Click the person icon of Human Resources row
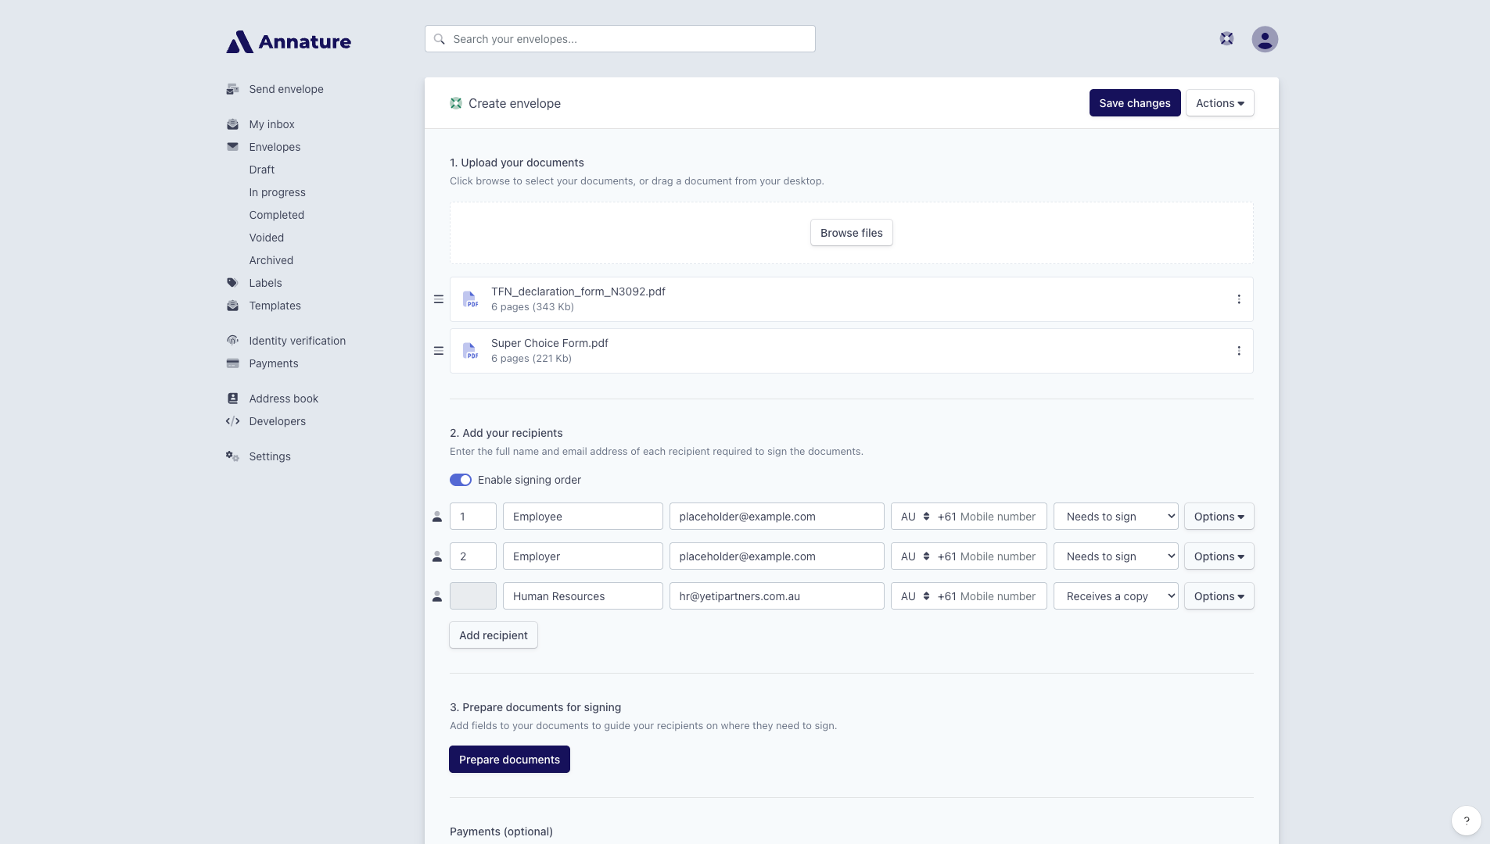1490x844 pixels. pos(437,596)
